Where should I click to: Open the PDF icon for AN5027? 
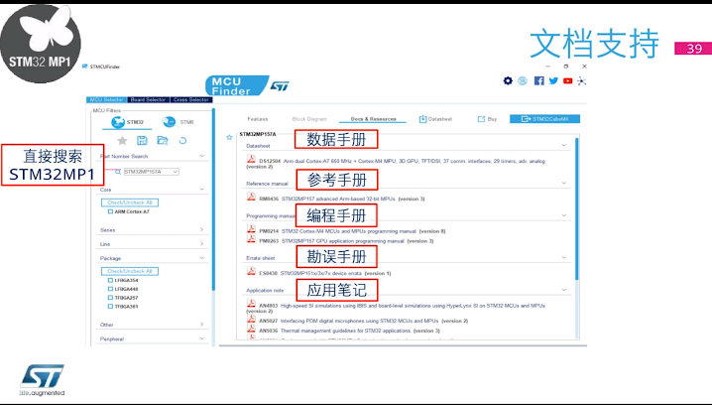pos(251,319)
